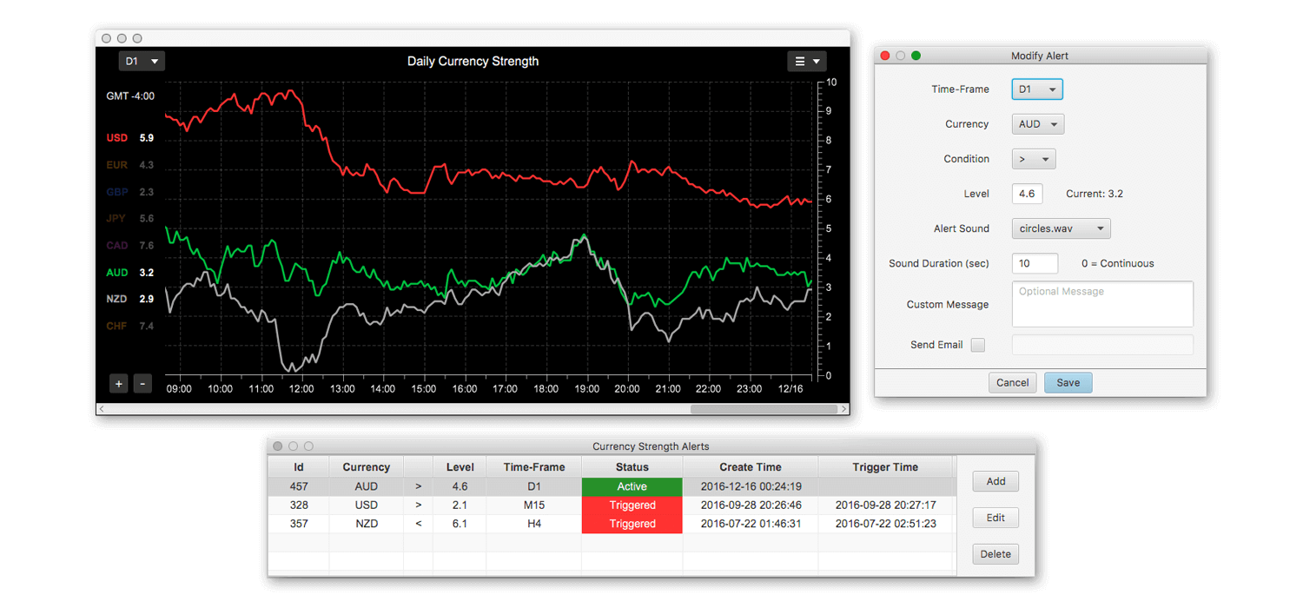Open the Currency dropdown showing AUD

(1037, 123)
